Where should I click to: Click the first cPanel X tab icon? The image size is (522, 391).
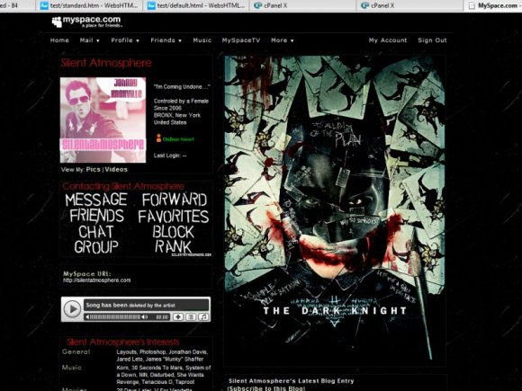click(257, 5)
